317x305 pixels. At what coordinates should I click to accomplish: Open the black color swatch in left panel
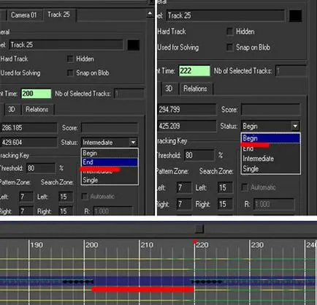(x=134, y=45)
